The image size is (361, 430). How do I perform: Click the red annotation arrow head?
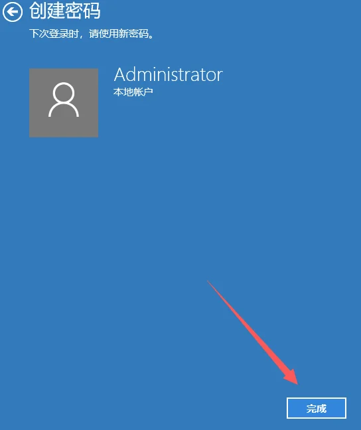(x=291, y=377)
